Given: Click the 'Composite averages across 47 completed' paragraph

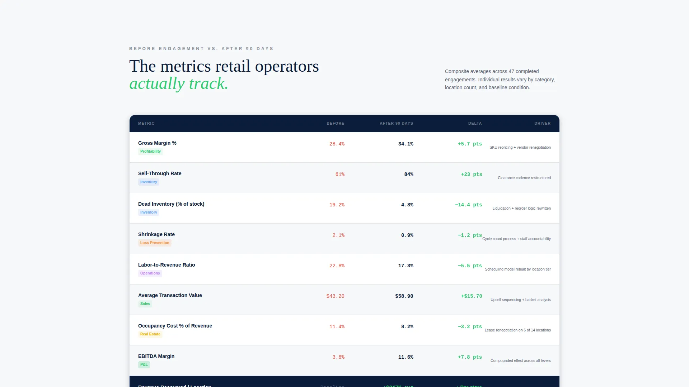Looking at the screenshot, I should pos(500,80).
